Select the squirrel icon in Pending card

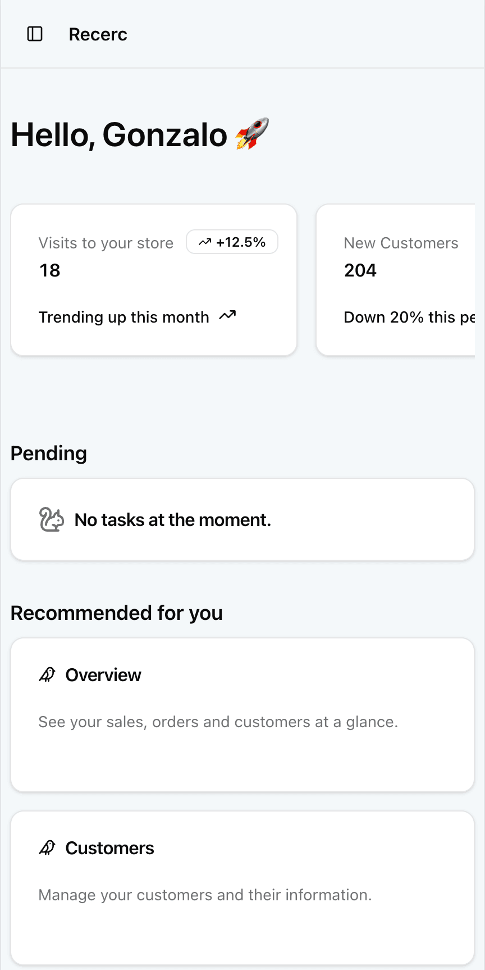pyautogui.click(x=51, y=519)
